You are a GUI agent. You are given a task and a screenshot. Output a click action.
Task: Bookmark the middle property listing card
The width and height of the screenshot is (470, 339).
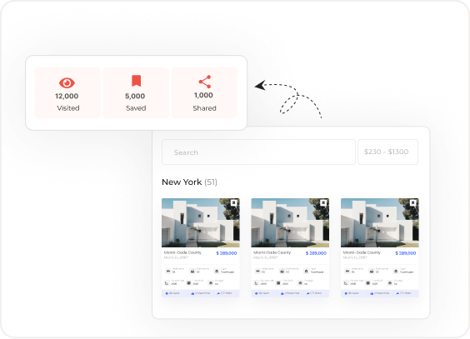point(323,203)
